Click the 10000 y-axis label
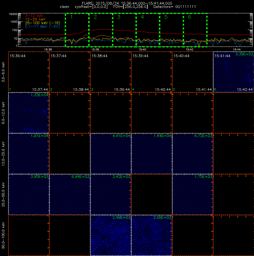Image resolution: width=254 pixels, height=256 pixels. pyautogui.click(x=13, y=14)
